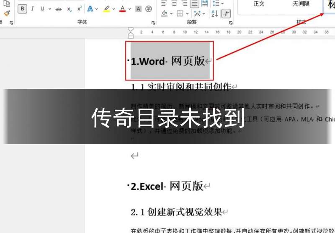Viewport: 335px width, 233px height.
Task: Open the shading color dropdown arrow
Action: point(171,14)
